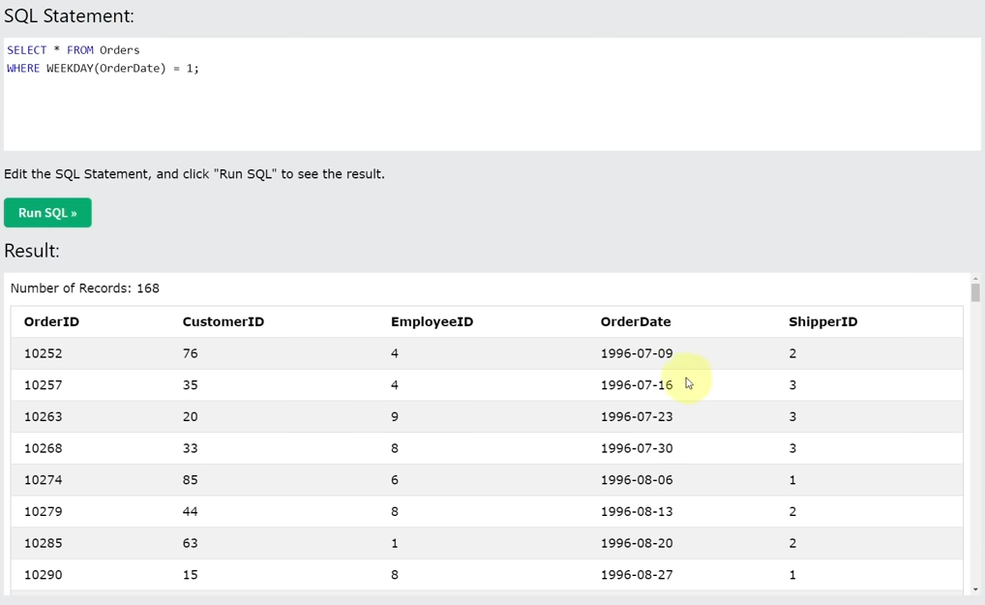Click the Result heading
Screen dimensions: 985x605
coord(32,251)
